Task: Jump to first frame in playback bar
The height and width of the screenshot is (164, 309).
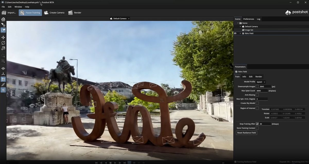Action: pyautogui.click(x=96, y=163)
